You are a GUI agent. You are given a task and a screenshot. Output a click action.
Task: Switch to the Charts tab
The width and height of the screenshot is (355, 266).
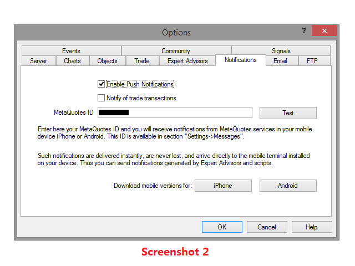(73, 61)
